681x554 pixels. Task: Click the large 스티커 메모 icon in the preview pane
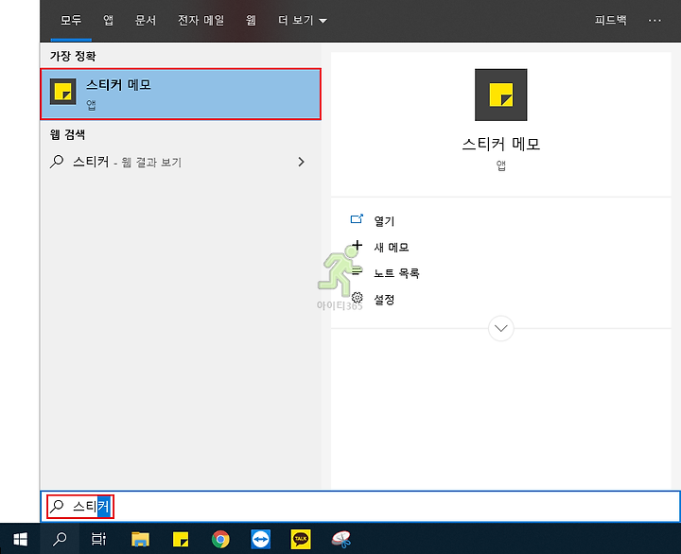500,95
